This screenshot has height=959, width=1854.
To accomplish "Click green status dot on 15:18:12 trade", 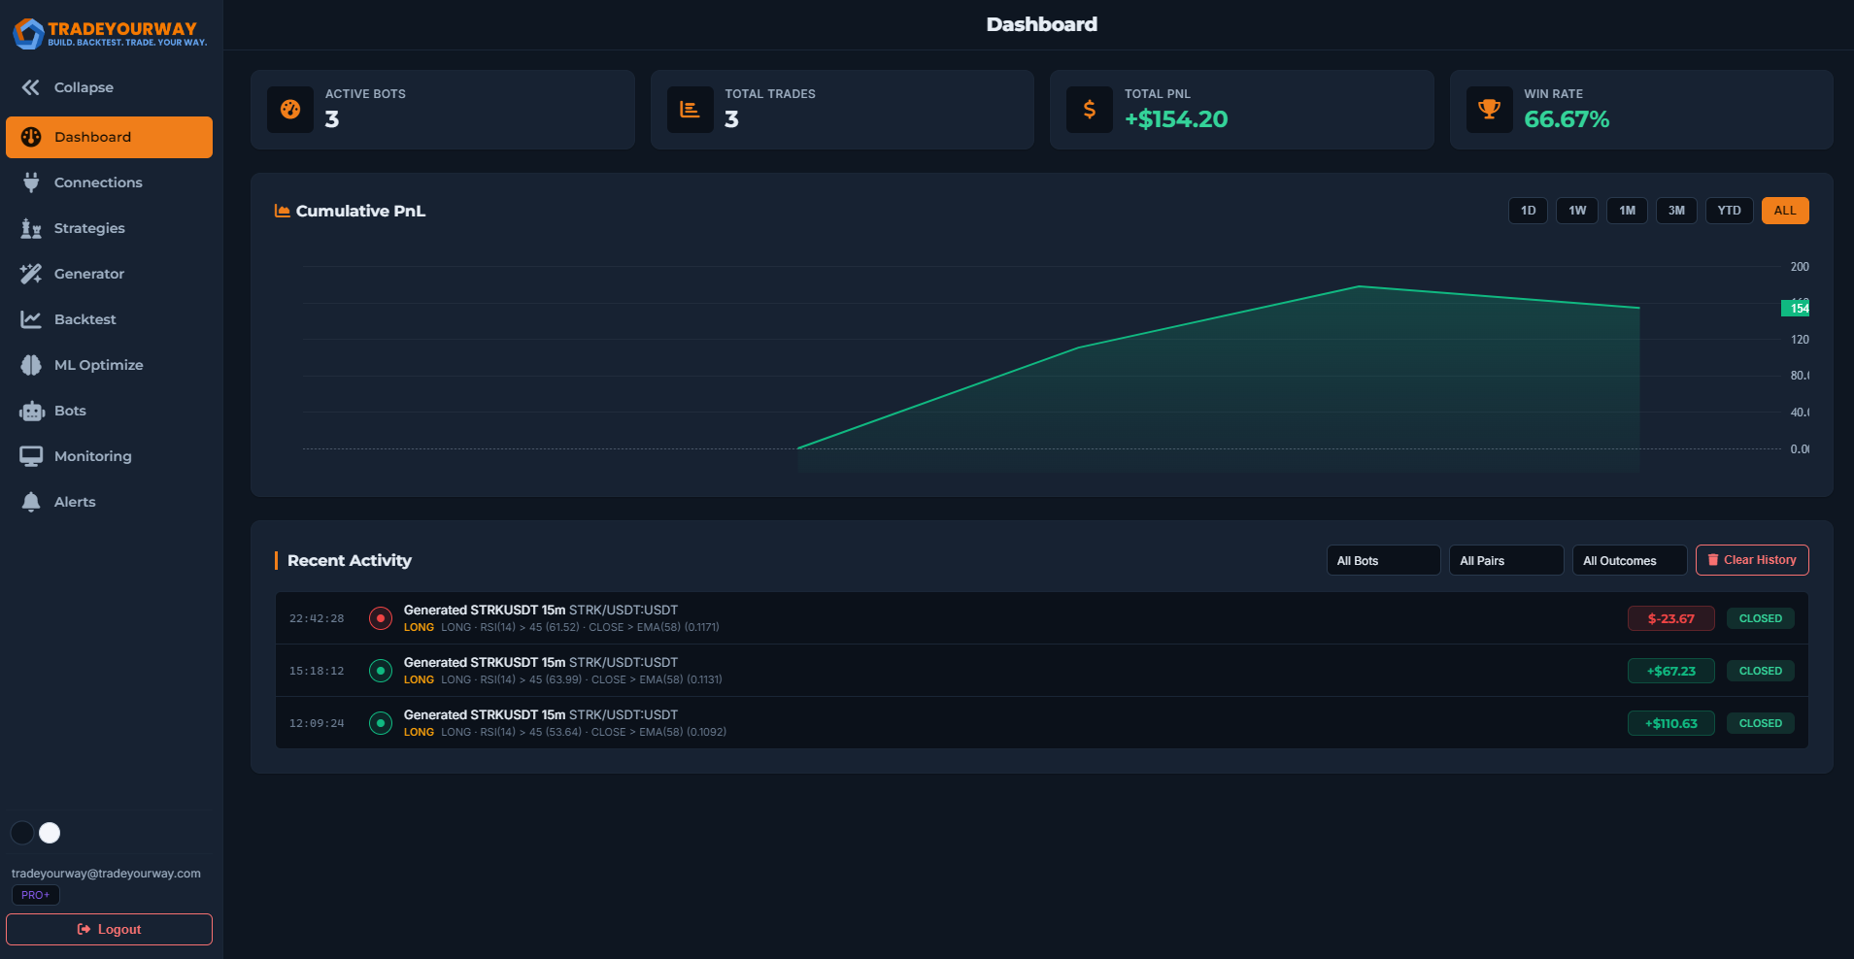I will [381, 671].
